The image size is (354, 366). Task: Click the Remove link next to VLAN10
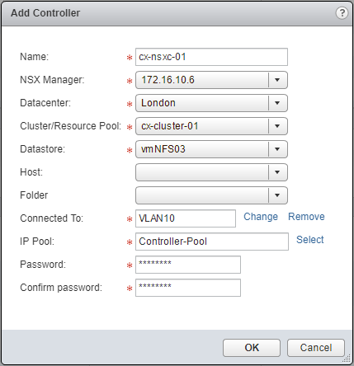[306, 217]
